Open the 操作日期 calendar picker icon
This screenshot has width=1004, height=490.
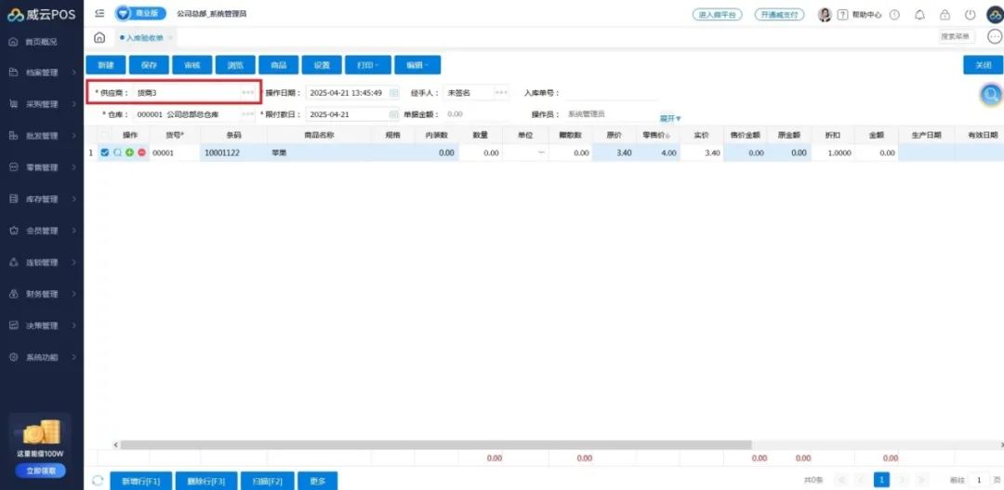pos(394,93)
